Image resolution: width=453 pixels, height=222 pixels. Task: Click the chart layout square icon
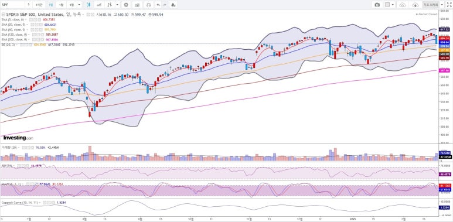point(388,5)
